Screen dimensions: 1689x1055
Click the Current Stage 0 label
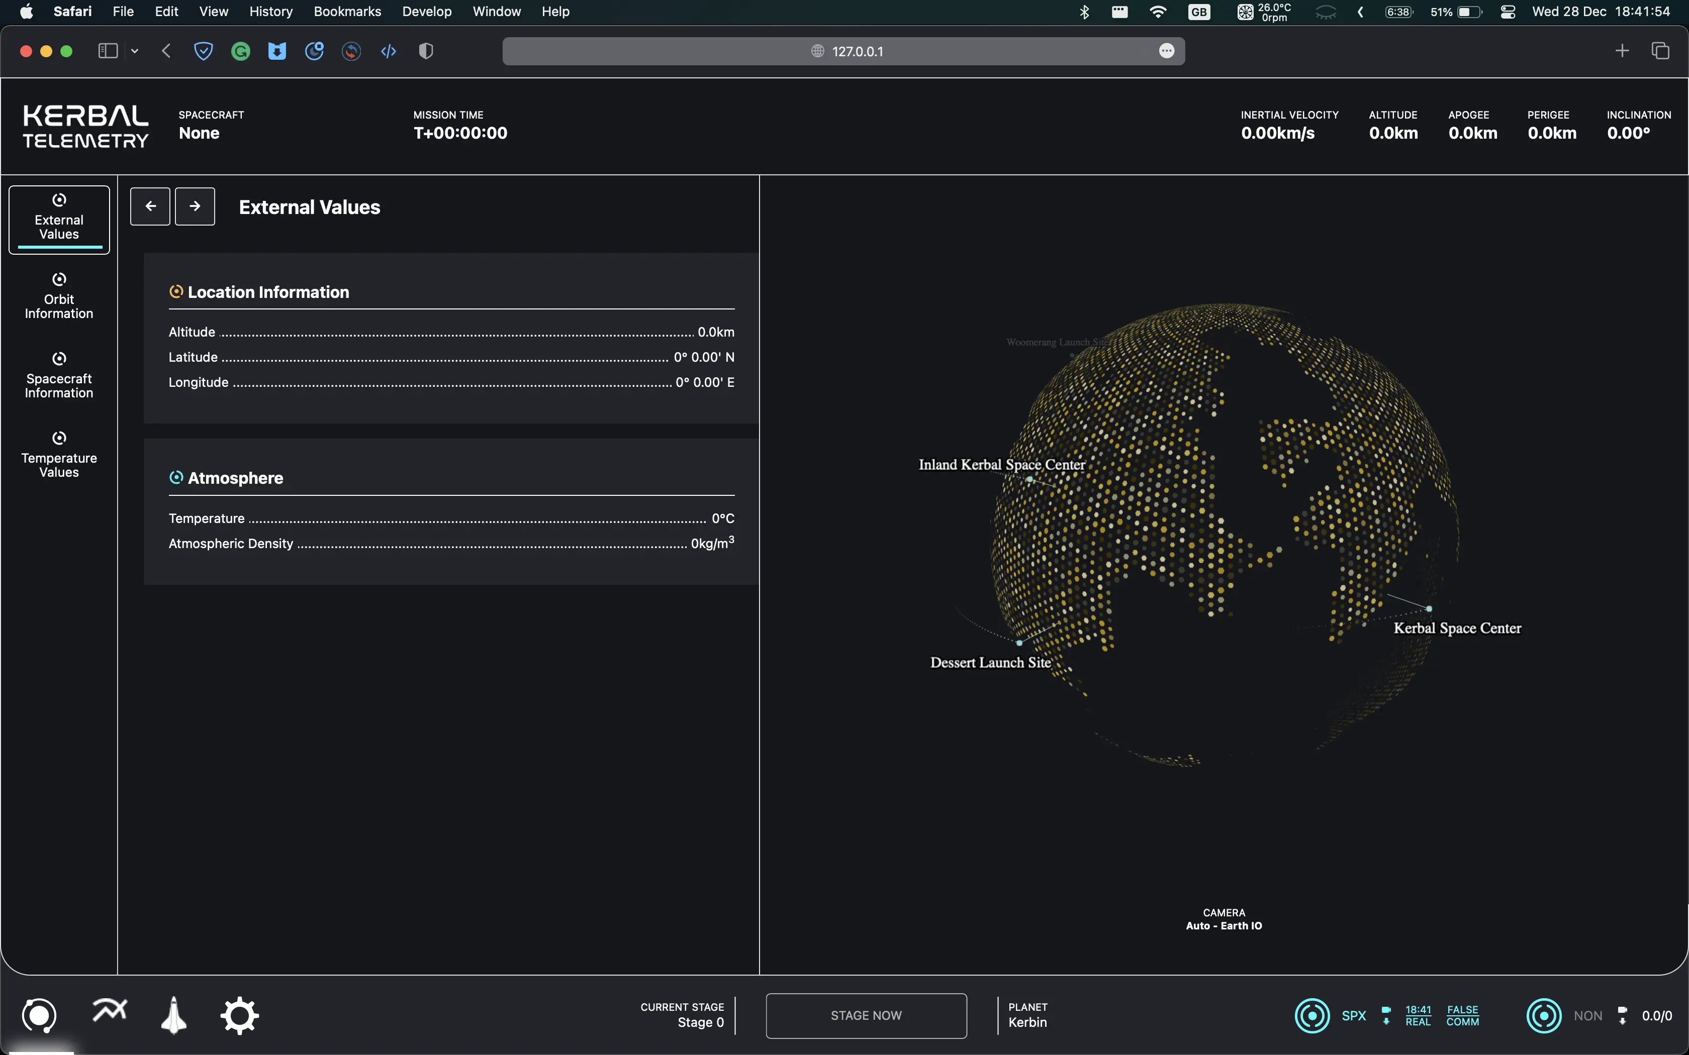coord(682,1015)
